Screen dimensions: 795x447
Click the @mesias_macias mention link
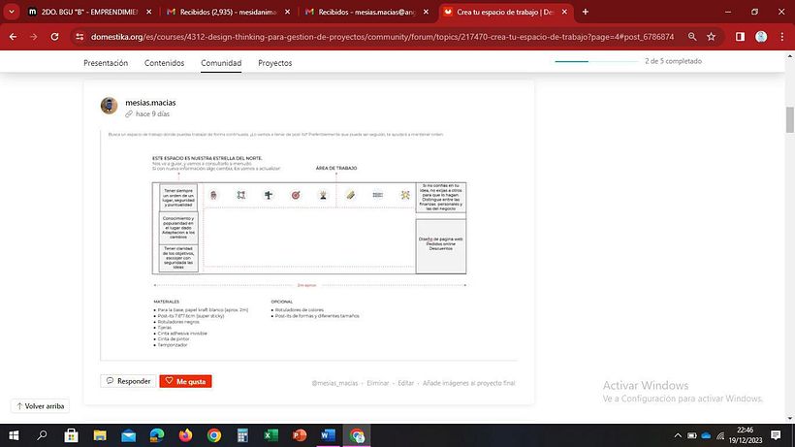click(334, 383)
